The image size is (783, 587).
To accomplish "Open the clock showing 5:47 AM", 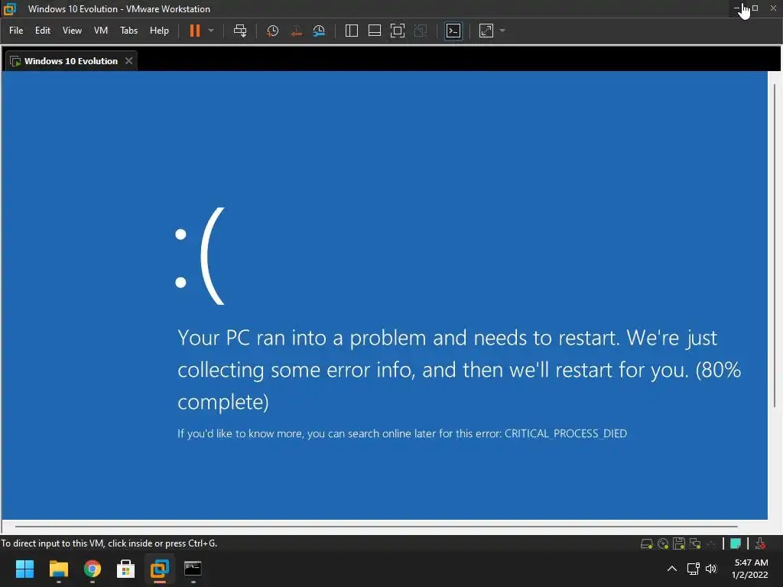I will [750, 569].
